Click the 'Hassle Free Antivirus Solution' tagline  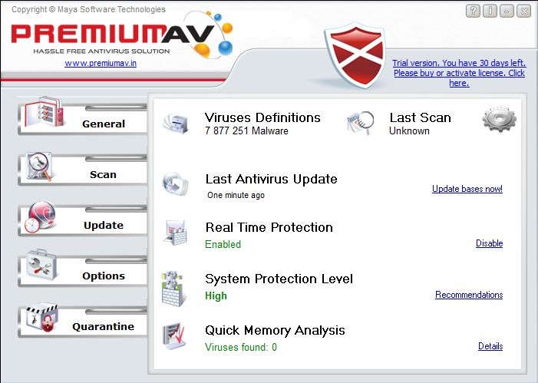point(101,51)
